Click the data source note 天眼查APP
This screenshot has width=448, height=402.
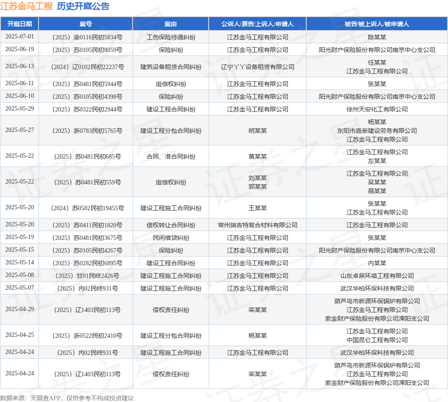pyautogui.click(x=45, y=398)
